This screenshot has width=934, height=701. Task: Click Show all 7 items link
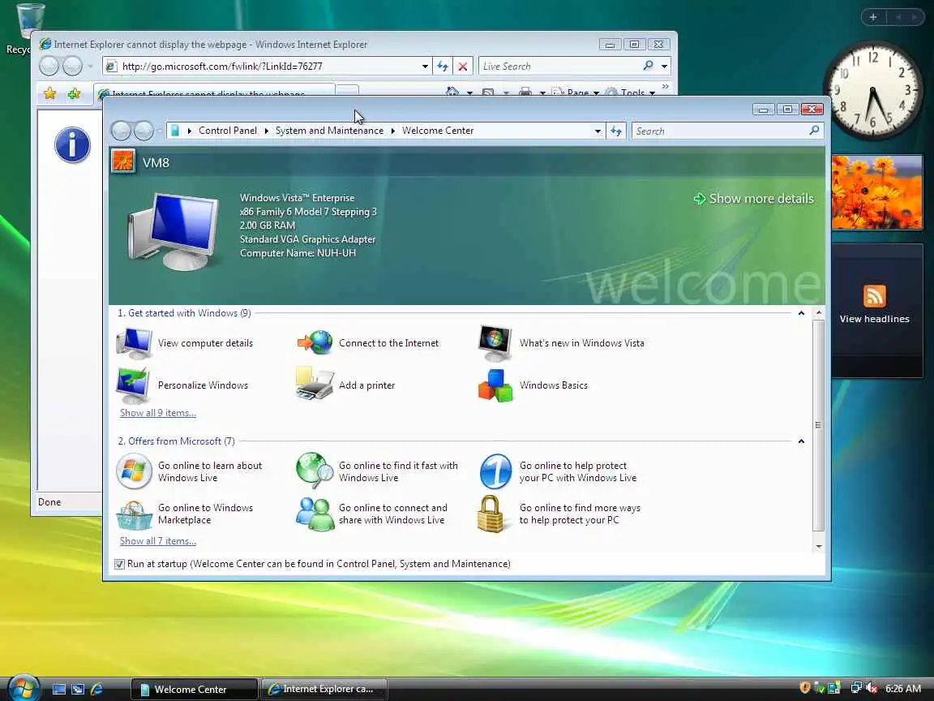pyautogui.click(x=158, y=540)
